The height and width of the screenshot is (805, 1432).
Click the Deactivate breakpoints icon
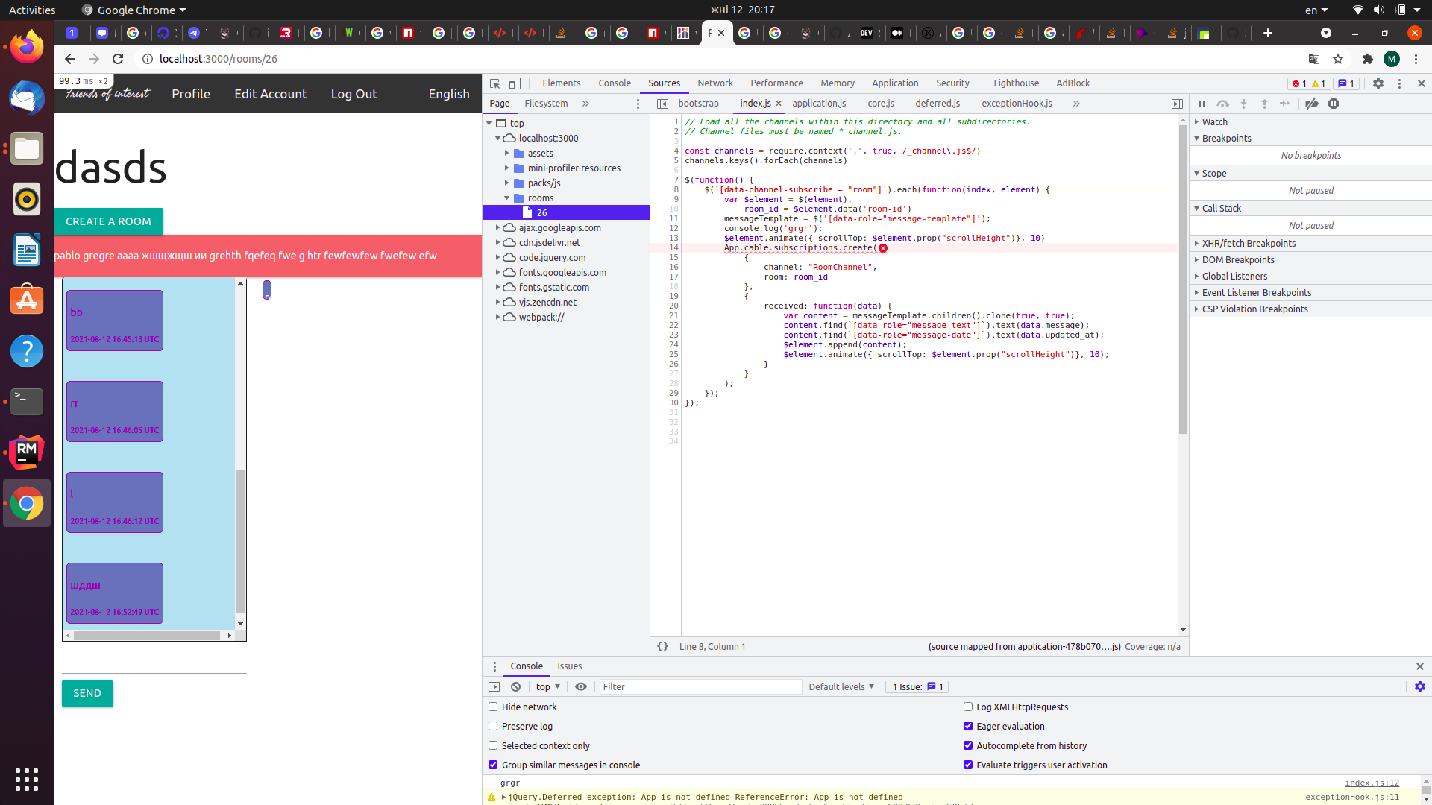[x=1311, y=104]
